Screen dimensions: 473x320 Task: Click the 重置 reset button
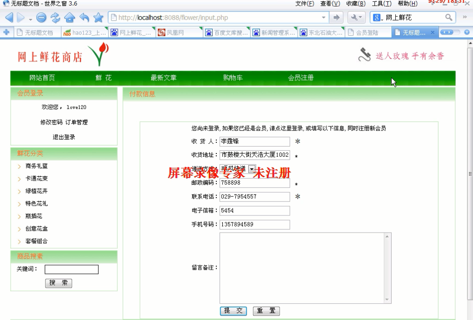click(266, 311)
